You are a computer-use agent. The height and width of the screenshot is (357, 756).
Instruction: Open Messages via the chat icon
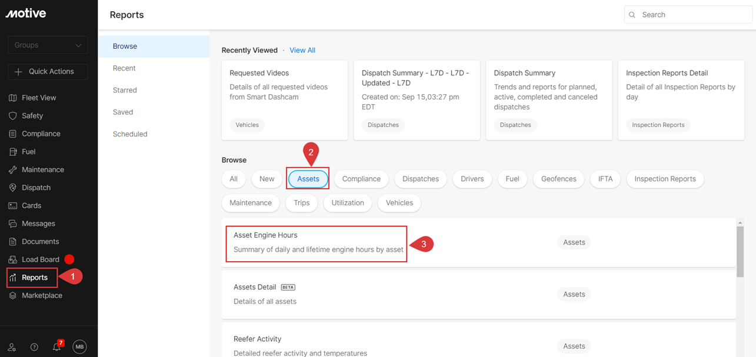click(13, 223)
